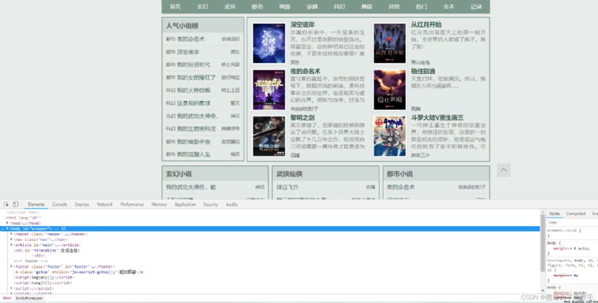Open 我的电影宇宙 in the popularity ranking
The width and height of the screenshot is (598, 303).
[x=194, y=141]
